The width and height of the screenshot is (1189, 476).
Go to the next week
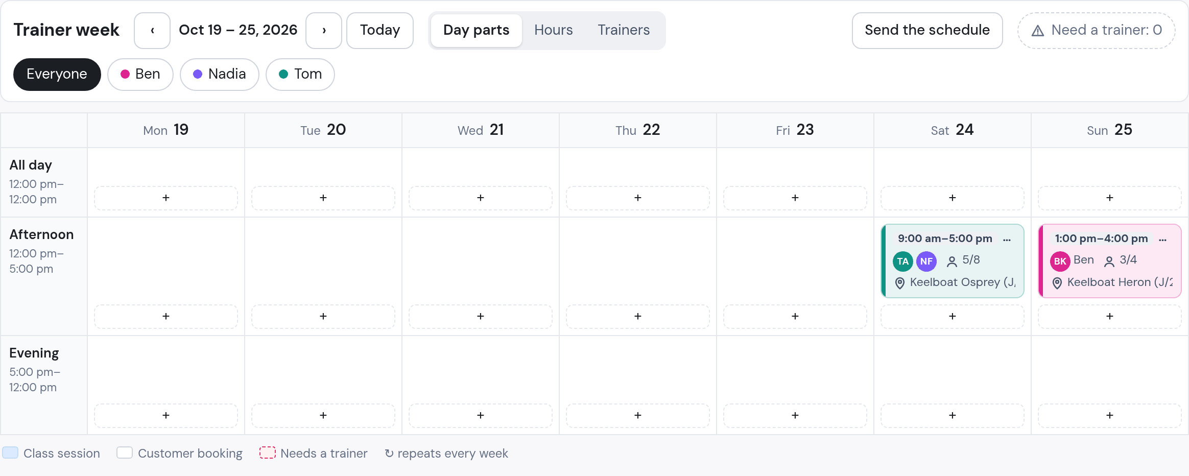point(324,31)
